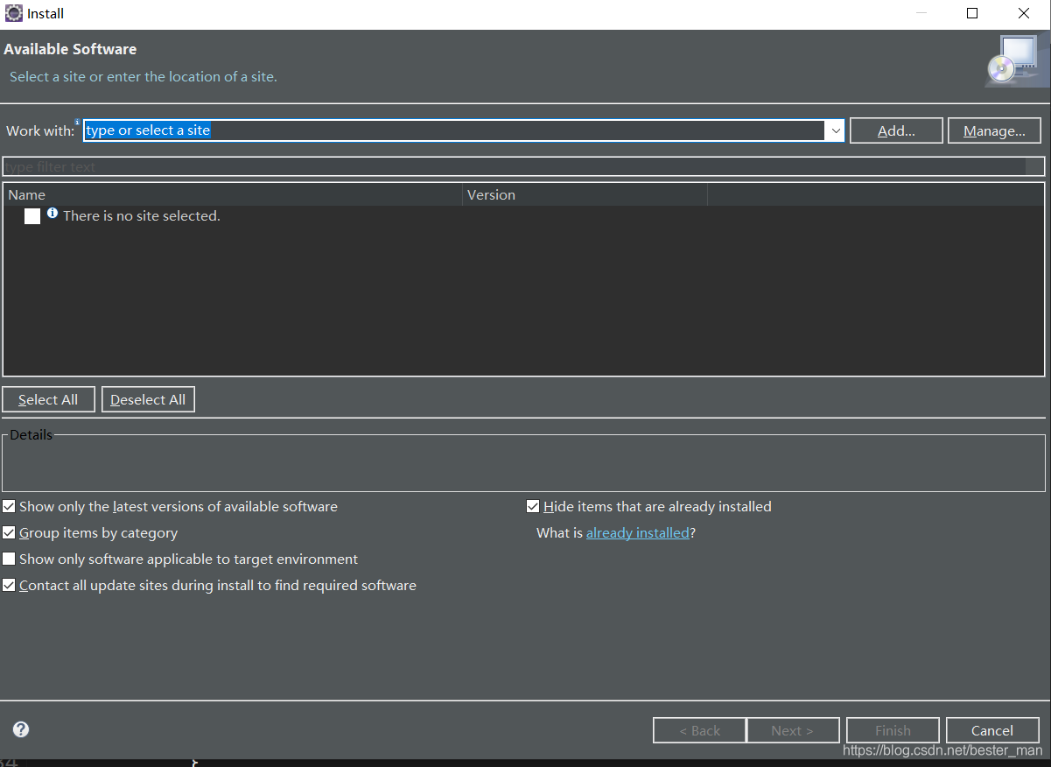
Task: Click the help question mark icon
Action: pyautogui.click(x=20, y=729)
